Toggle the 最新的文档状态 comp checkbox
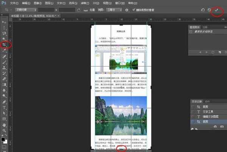This screenshot has height=152, width=227. coord(191,32)
